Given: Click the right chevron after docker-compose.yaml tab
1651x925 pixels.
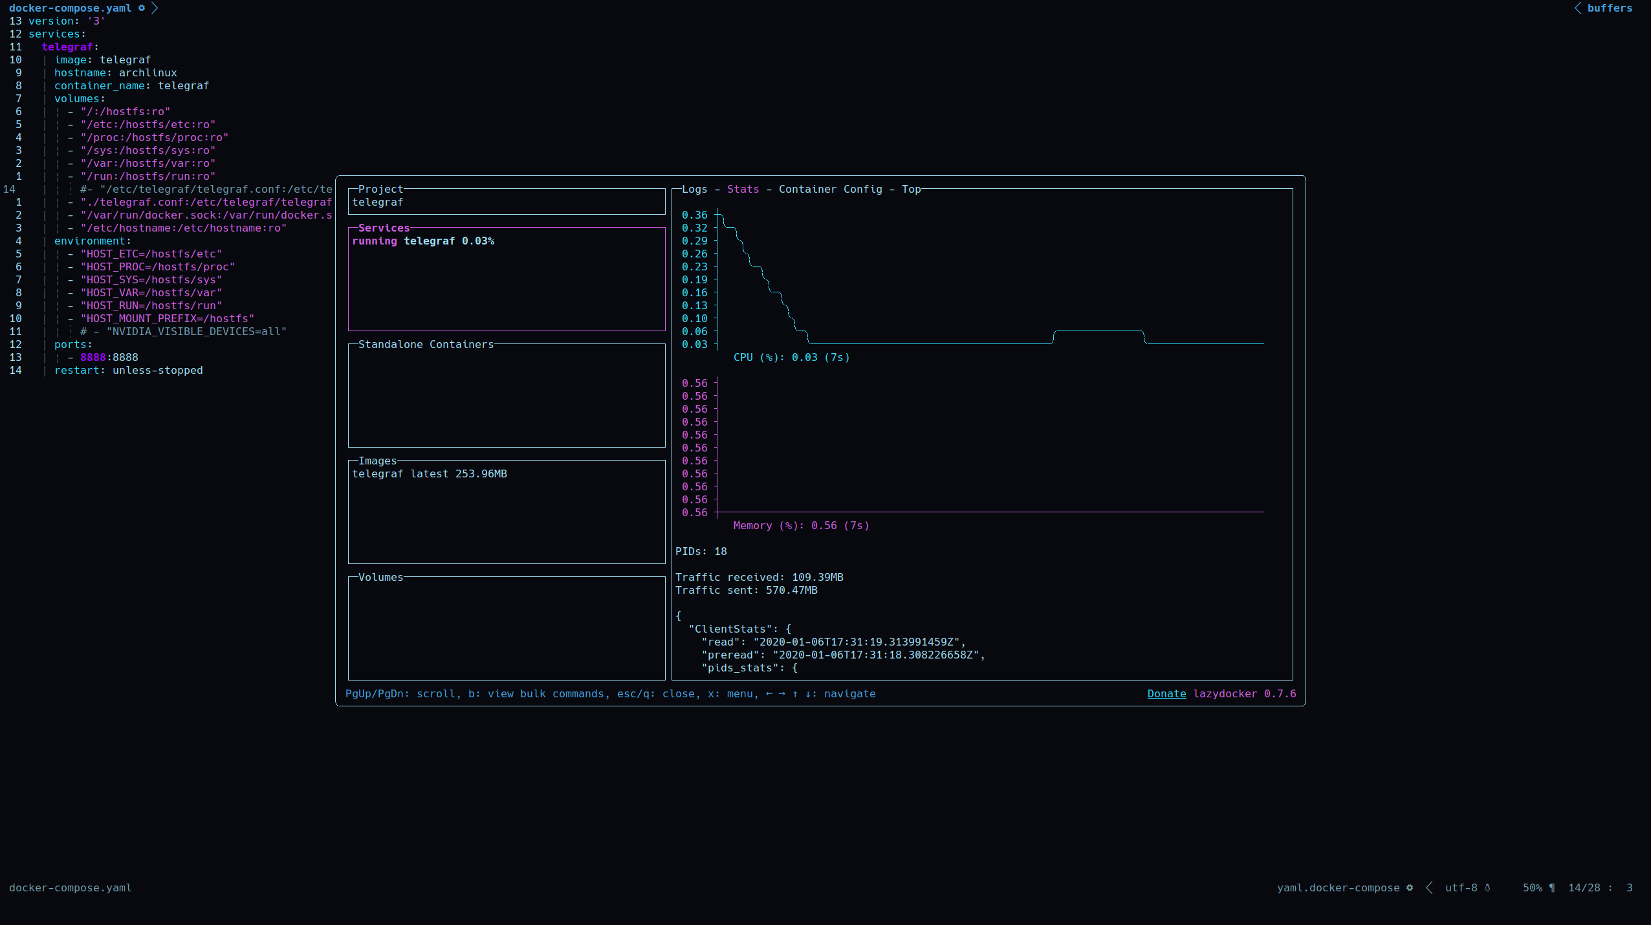Looking at the screenshot, I should tap(155, 8).
